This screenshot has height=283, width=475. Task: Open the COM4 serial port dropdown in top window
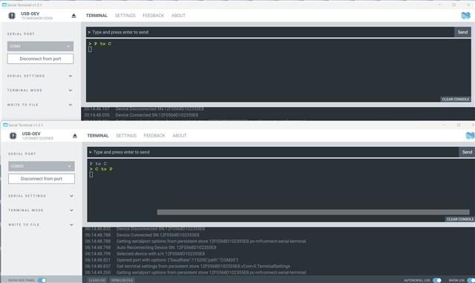pyautogui.click(x=40, y=46)
